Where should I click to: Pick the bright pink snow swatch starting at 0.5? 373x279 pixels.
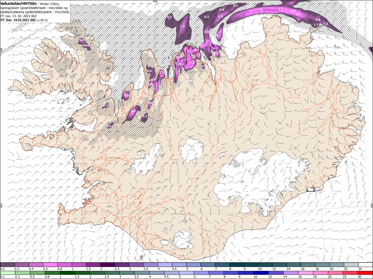pyautogui.click(x=50, y=265)
